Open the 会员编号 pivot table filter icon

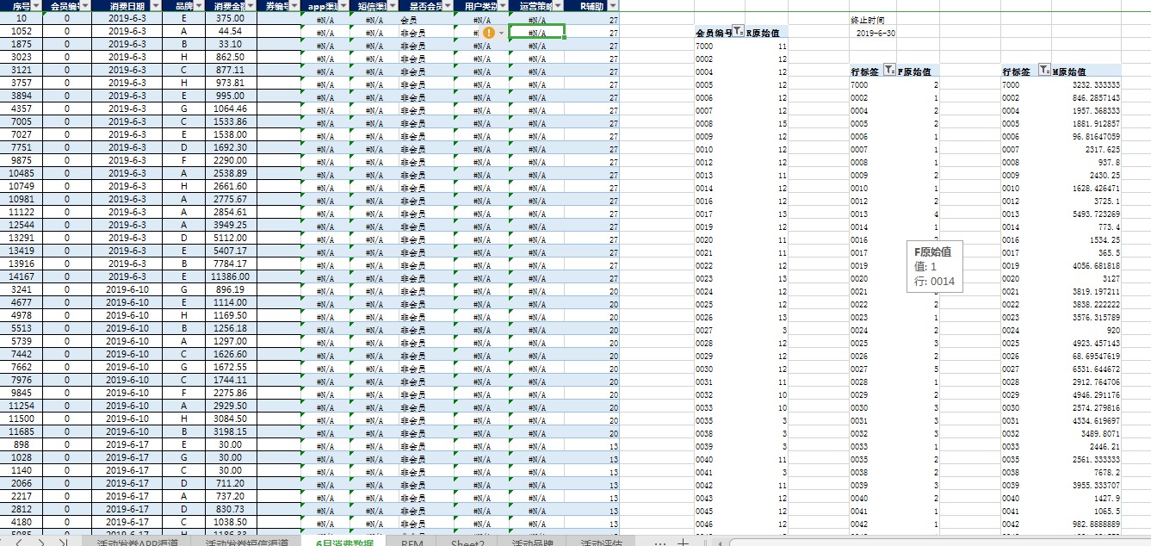738,32
